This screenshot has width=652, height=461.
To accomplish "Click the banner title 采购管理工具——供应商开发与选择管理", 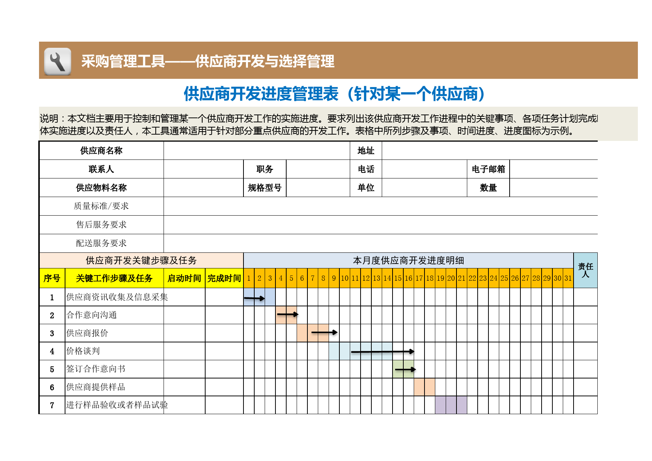I will click(208, 61).
